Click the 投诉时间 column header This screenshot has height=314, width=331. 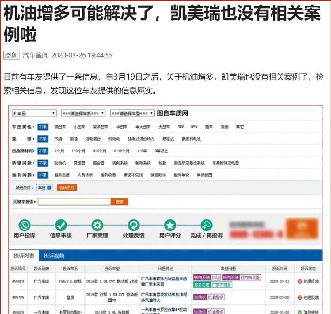280,269
